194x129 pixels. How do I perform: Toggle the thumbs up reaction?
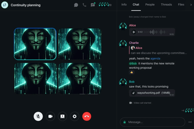click(132, 72)
